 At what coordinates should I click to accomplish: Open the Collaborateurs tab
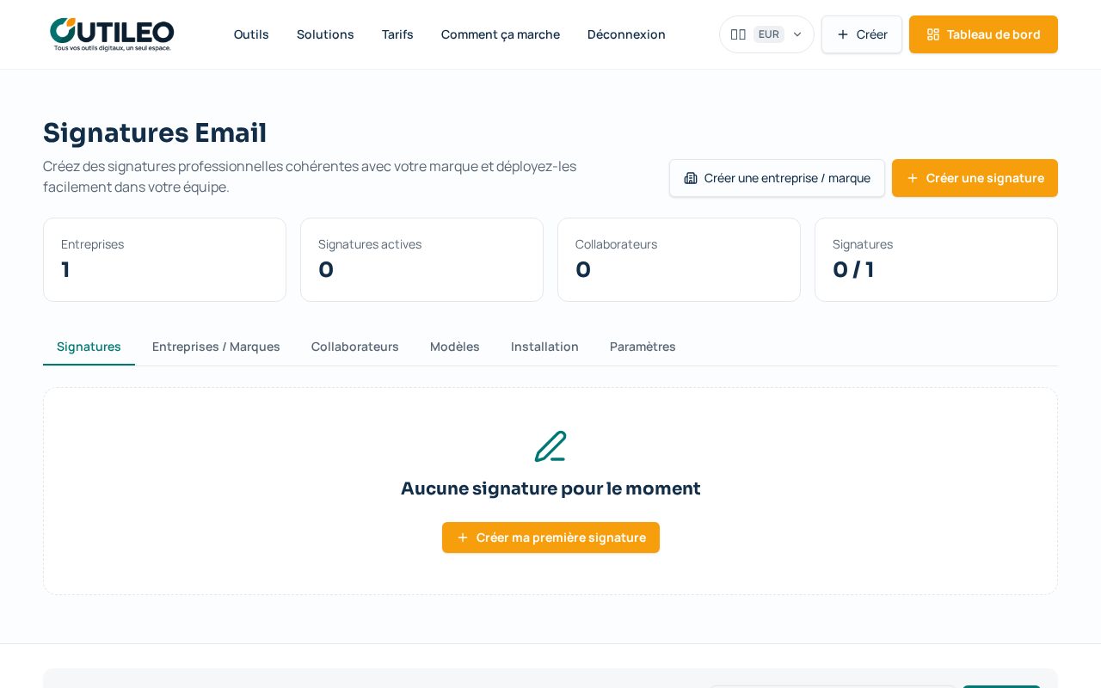click(x=355, y=347)
